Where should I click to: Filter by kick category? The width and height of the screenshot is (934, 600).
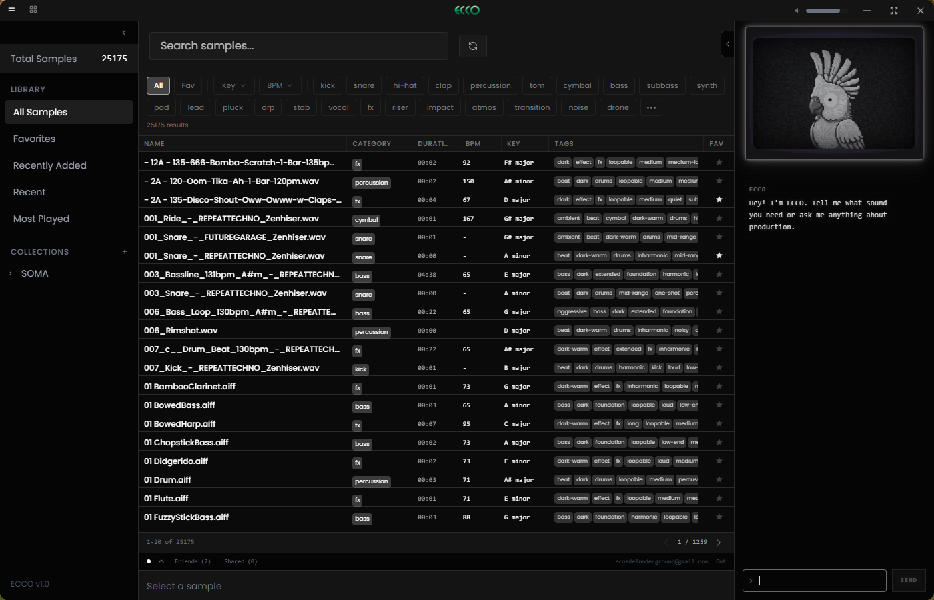(x=328, y=85)
